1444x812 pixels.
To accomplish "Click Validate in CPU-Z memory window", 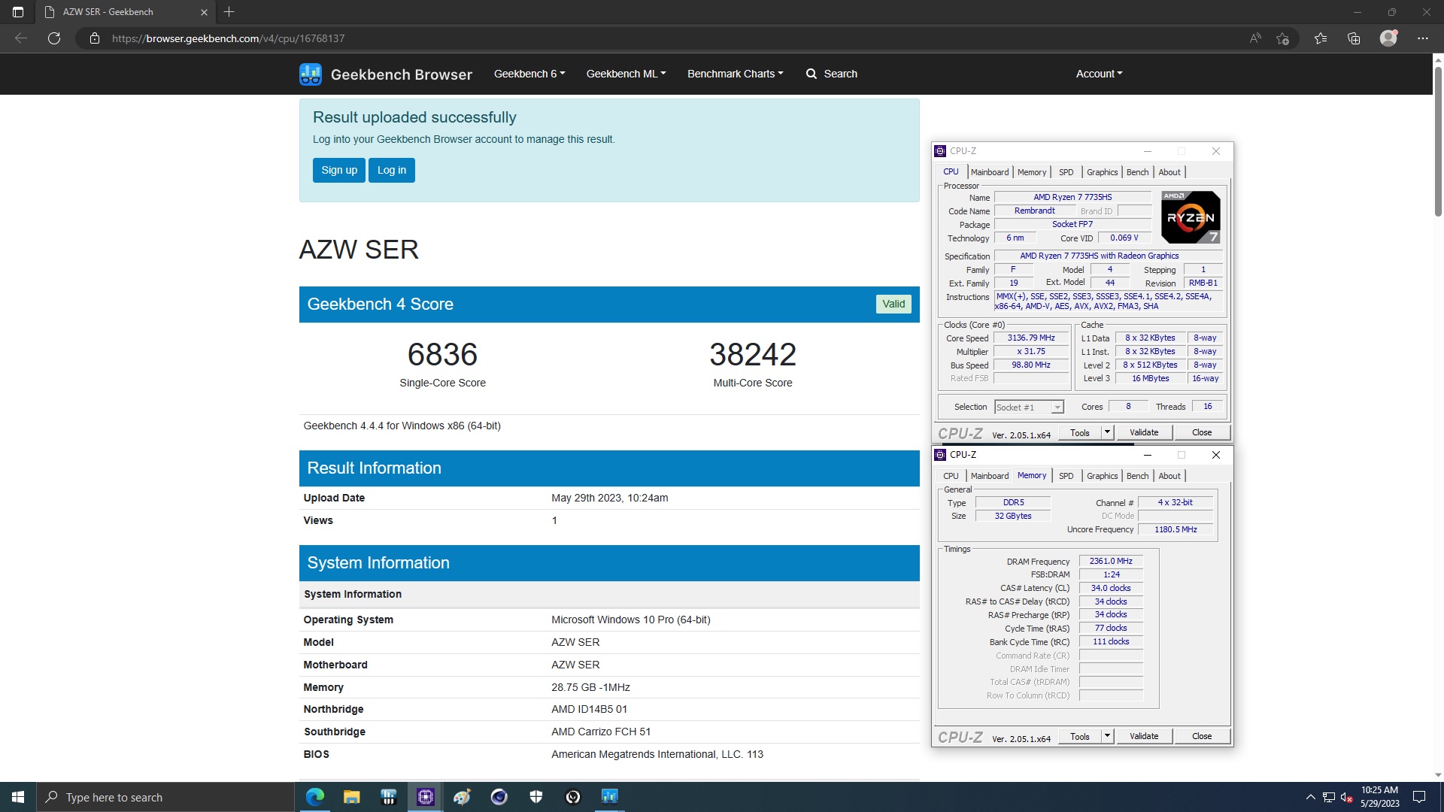I will click(1144, 736).
